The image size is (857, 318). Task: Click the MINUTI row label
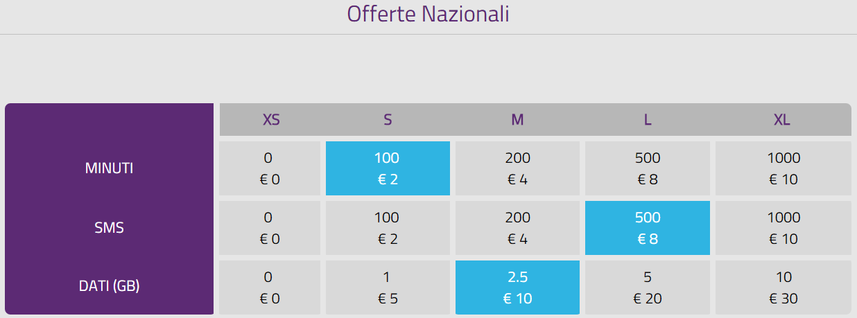coord(109,168)
